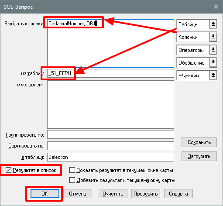
Task: Click the Сортировать по input field
Action: point(110,146)
